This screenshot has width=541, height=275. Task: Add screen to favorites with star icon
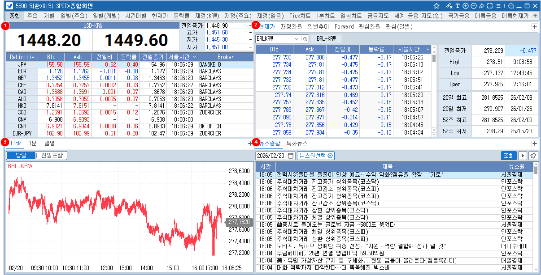437,6
